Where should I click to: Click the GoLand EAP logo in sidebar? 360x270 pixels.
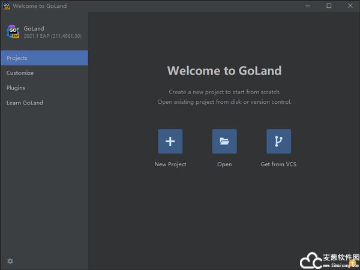point(13,32)
